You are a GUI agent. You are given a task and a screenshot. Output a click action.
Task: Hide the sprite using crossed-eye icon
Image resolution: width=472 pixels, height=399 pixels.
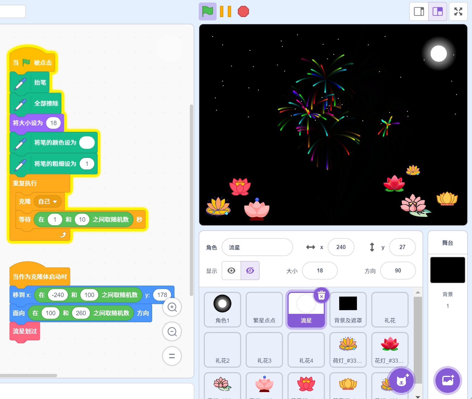click(250, 271)
